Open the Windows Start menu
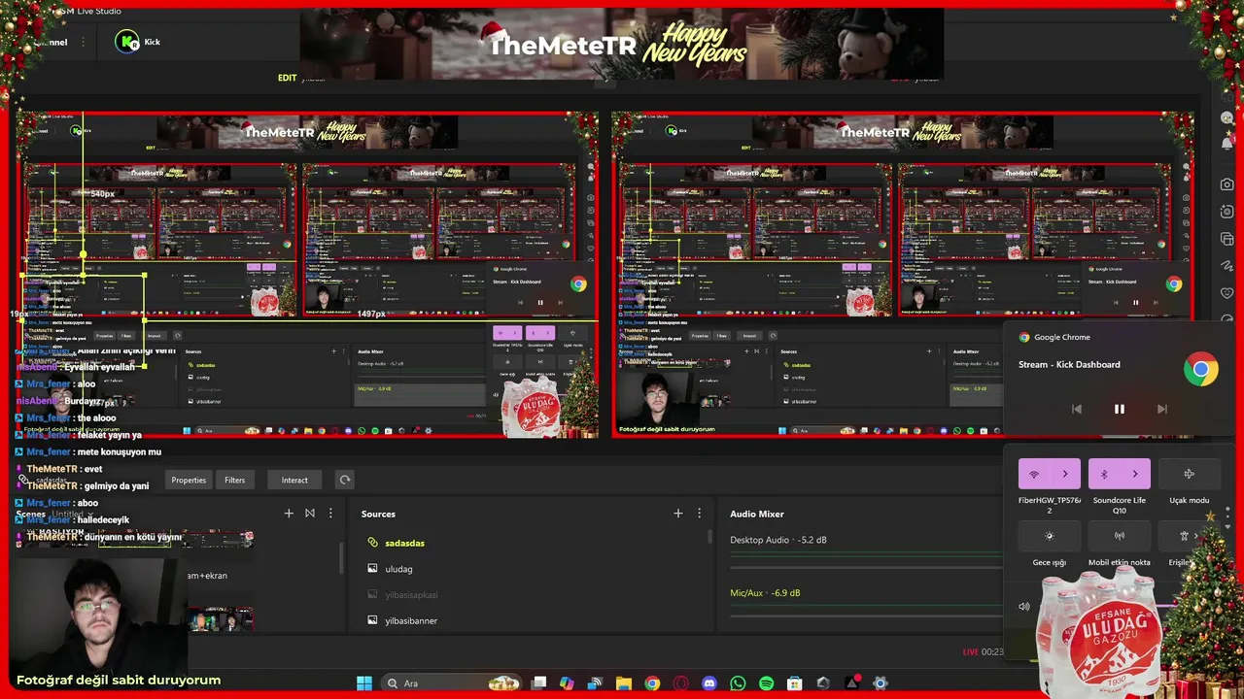Viewport: 1244px width, 699px height. click(x=364, y=683)
